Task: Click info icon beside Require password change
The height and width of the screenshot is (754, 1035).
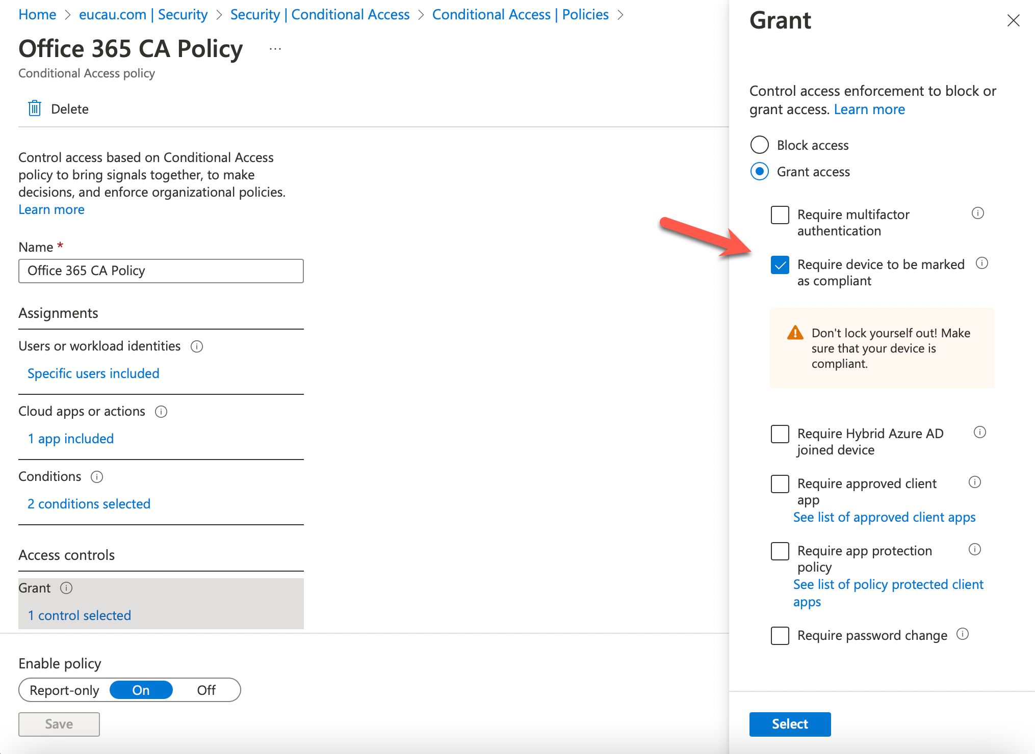Action: click(x=962, y=634)
